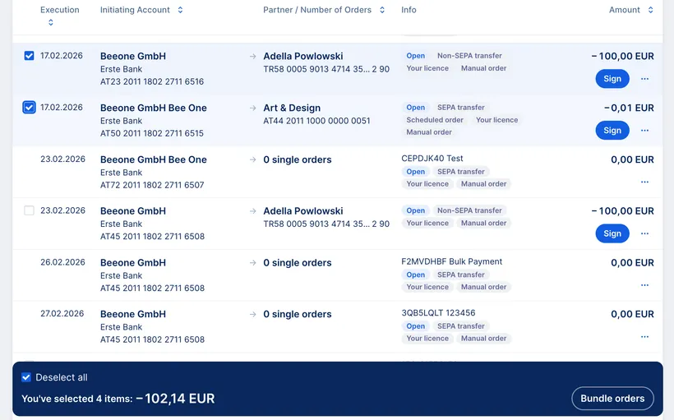Sign the 100,00 EUR order dated 17.02.2026
Image resolution: width=674 pixels, height=420 pixels.
612,79
